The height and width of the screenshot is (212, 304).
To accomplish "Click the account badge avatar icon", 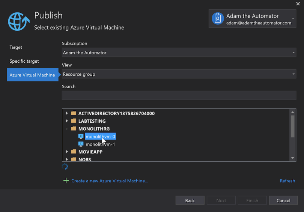I will coord(218,19).
